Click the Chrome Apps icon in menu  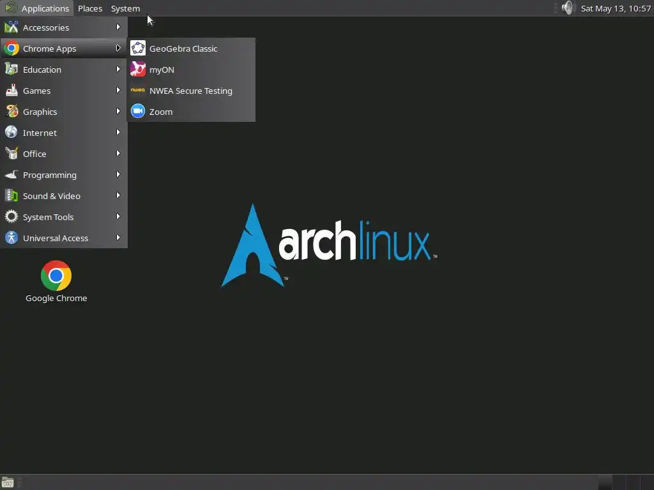pos(11,48)
